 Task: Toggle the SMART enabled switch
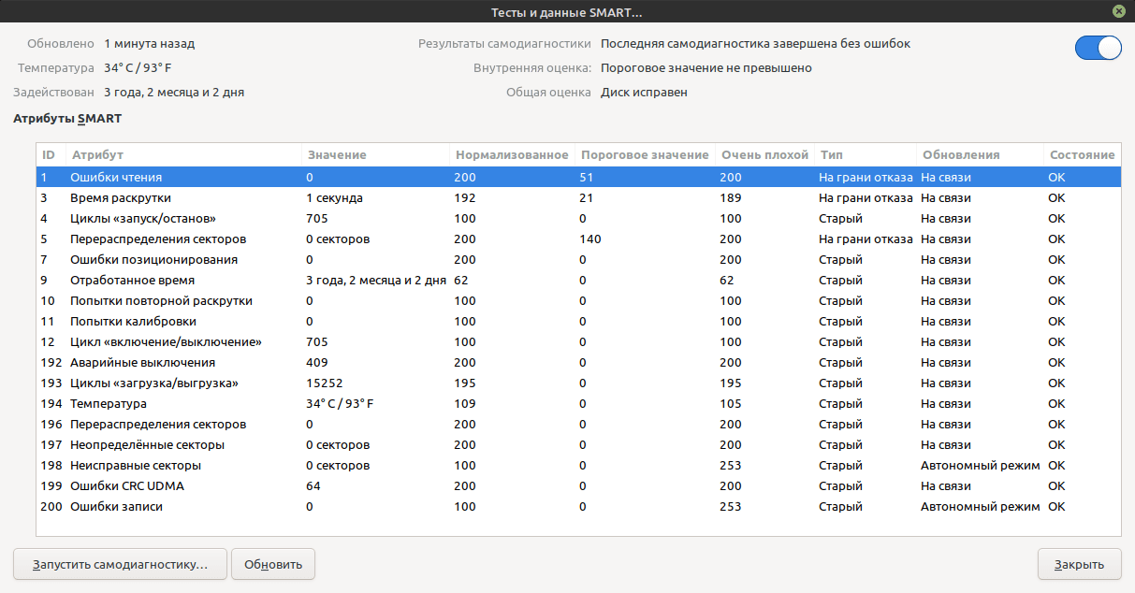(1098, 48)
